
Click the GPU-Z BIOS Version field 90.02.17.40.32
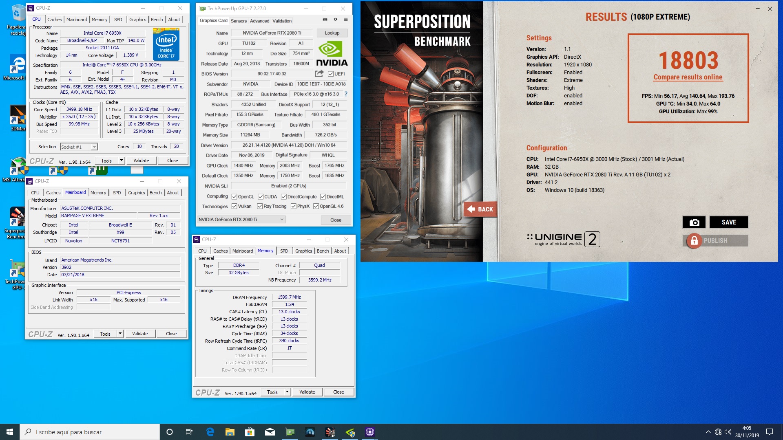272,74
